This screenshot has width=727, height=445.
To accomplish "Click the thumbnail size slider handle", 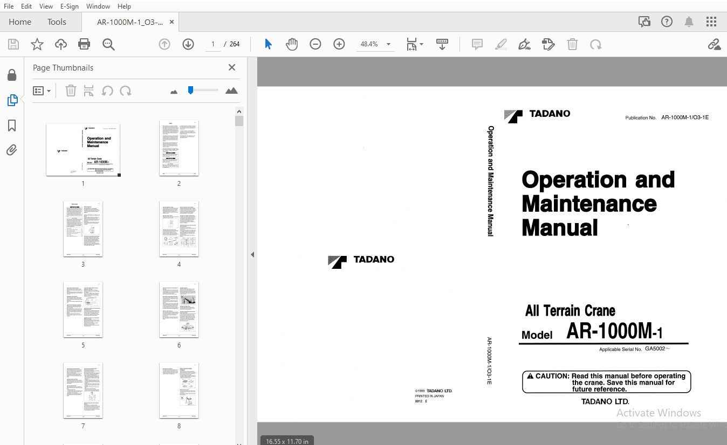I will (x=190, y=90).
